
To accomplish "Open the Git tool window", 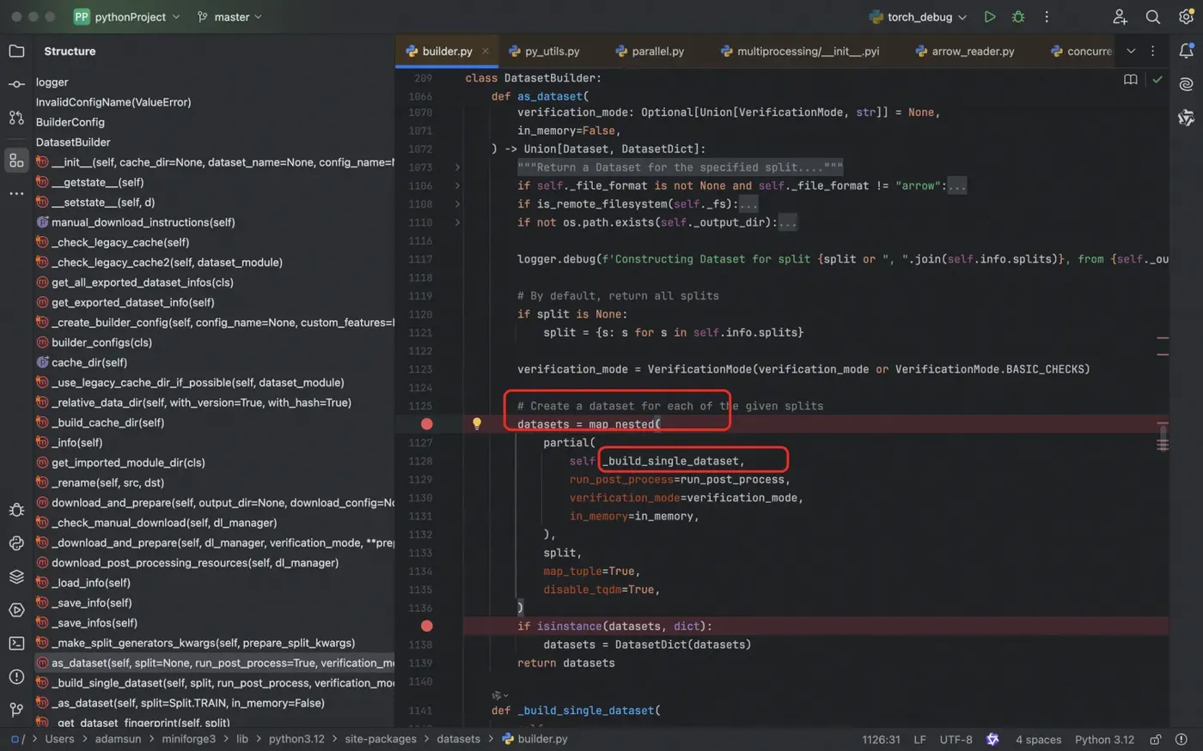I will point(16,710).
